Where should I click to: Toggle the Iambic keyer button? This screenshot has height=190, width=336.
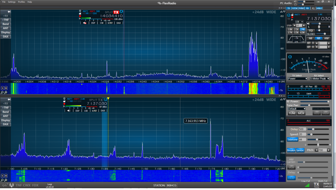[300, 150]
